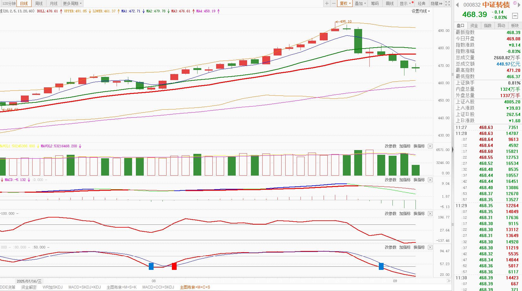Open 叠加 overlay dropdown

[x=360, y=3]
